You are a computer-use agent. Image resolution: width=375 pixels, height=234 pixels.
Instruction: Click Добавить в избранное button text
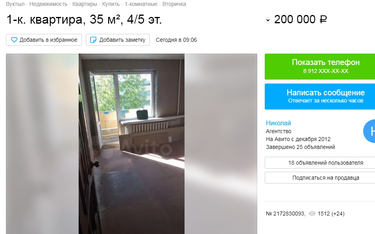48,40
